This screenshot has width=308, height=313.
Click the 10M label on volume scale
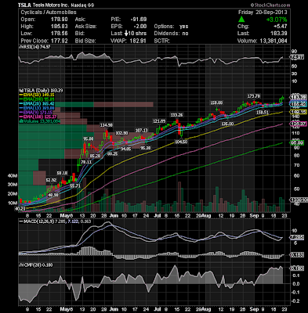tap(13, 203)
